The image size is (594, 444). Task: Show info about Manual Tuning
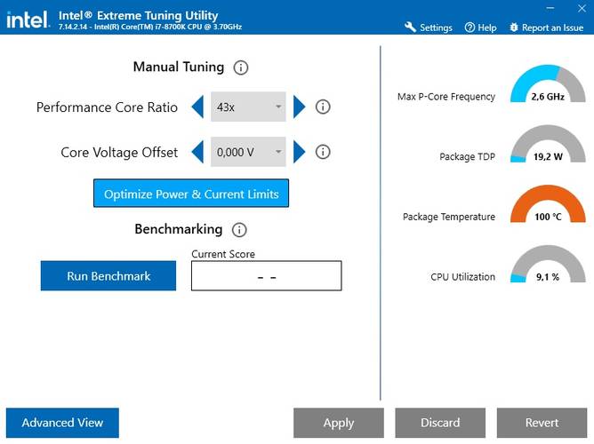coord(241,67)
